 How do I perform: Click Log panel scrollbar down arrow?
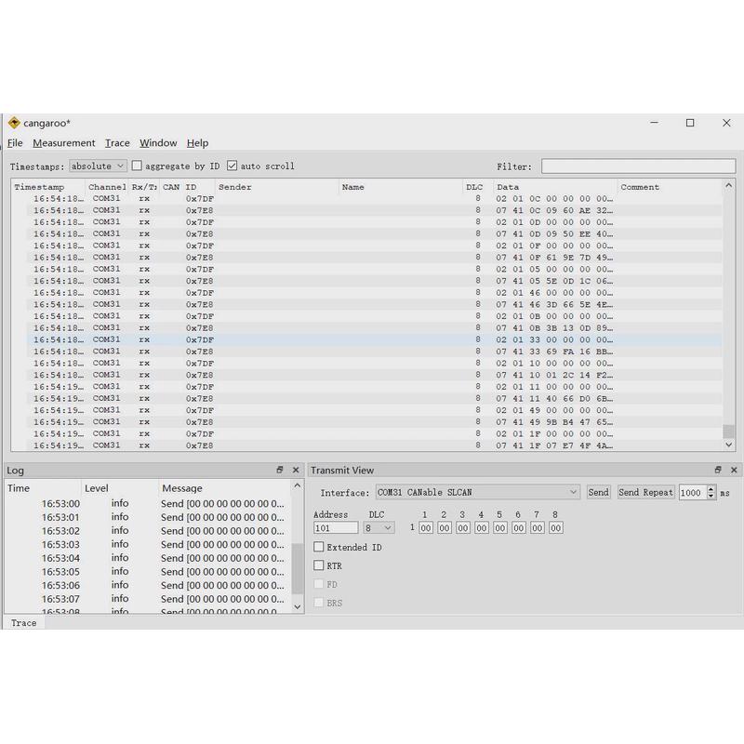click(x=298, y=606)
